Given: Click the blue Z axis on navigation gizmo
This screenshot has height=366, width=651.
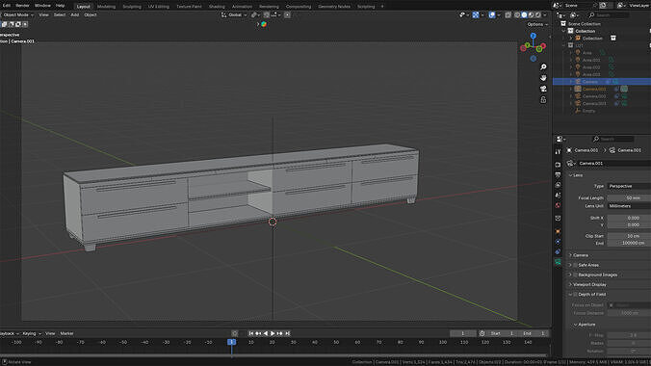Looking at the screenshot, I should point(534,37).
